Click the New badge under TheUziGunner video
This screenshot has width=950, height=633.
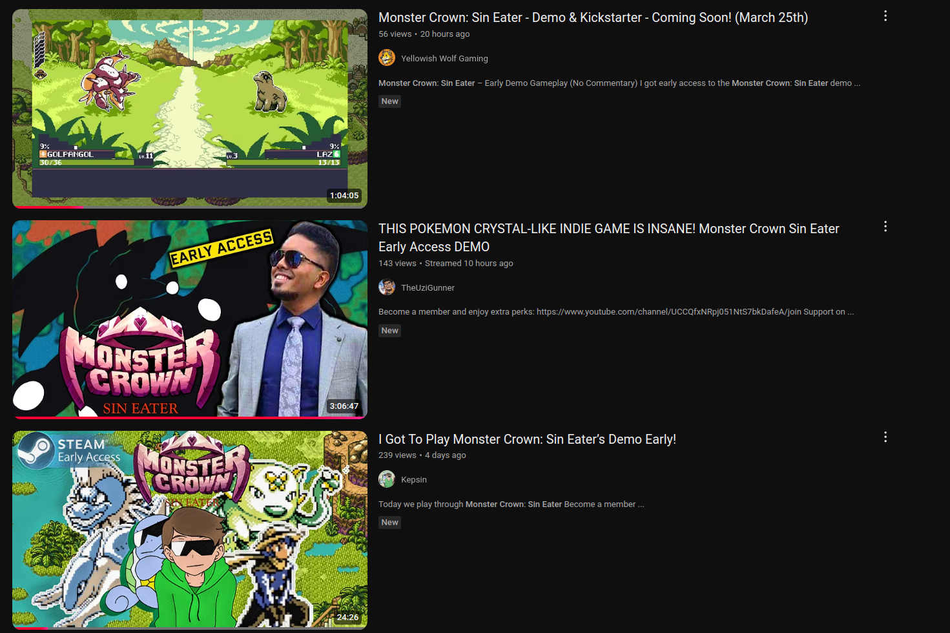(389, 331)
